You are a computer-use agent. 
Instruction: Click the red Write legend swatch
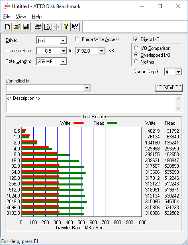click(x=78, y=123)
